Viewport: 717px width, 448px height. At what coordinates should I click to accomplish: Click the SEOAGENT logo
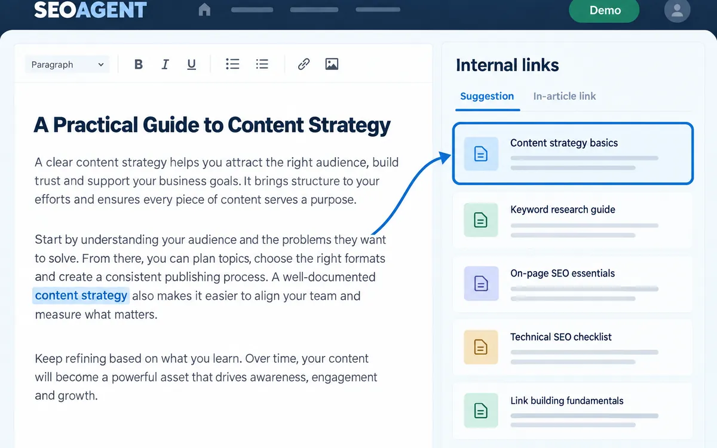click(90, 10)
